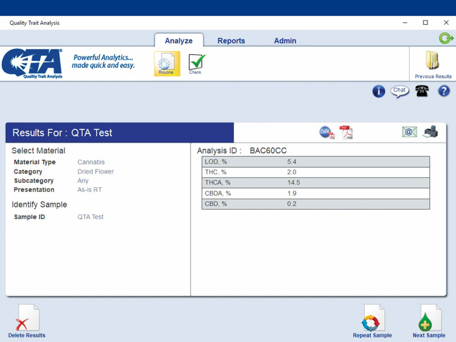This screenshot has width=456, height=342.
Task: Select the Routine analysis icon
Action: [167, 64]
